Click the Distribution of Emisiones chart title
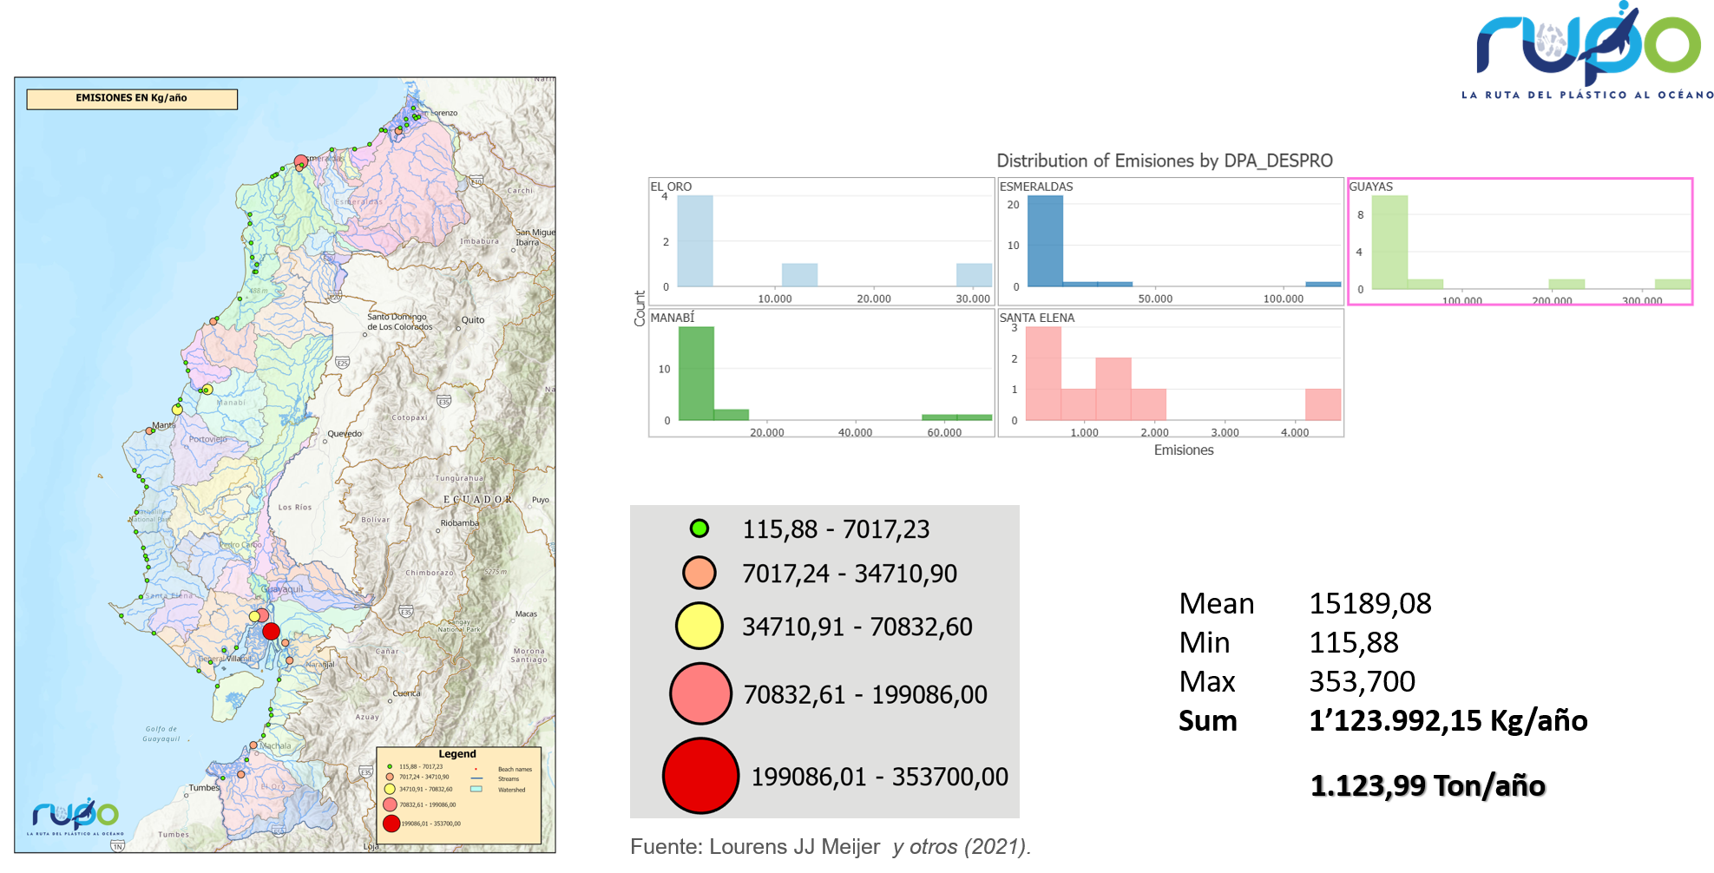The height and width of the screenshot is (873, 1714). 1165,161
